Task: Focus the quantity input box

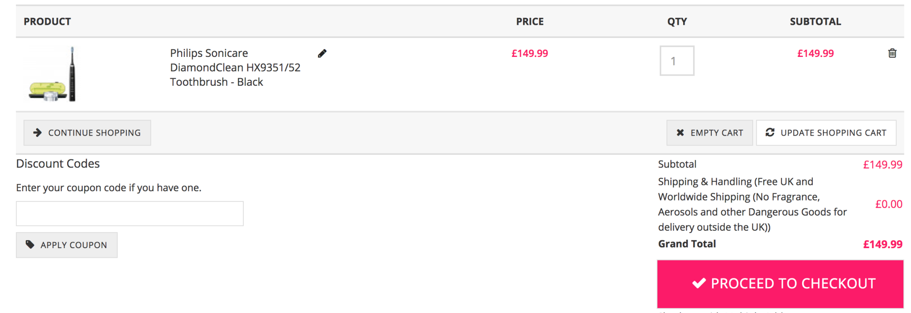Action: click(677, 61)
